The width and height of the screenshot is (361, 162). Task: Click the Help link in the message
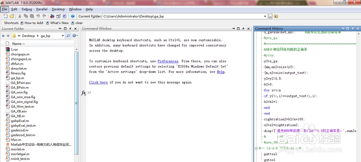point(221,72)
